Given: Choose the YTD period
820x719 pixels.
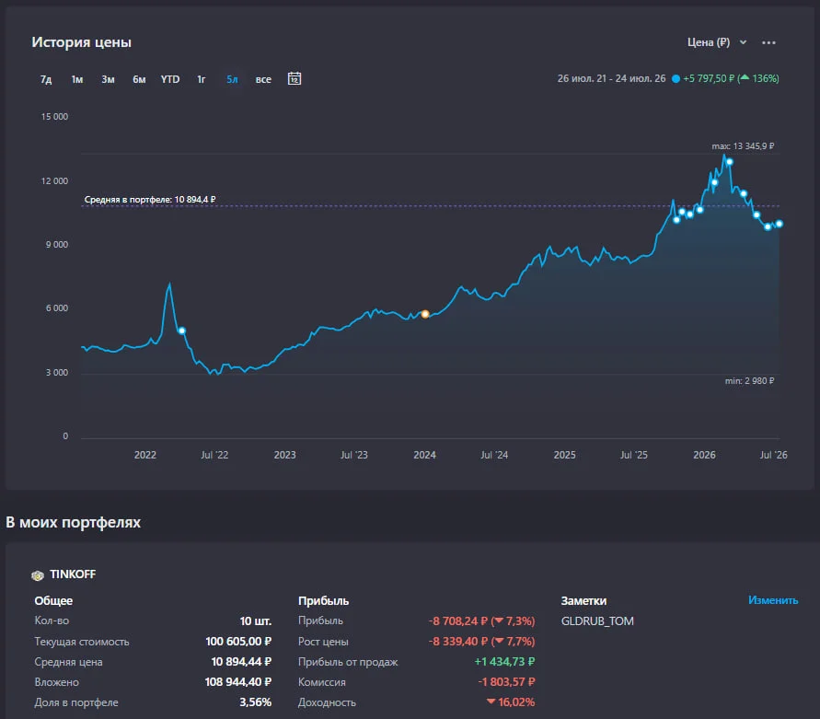Looking at the screenshot, I should 170,79.
